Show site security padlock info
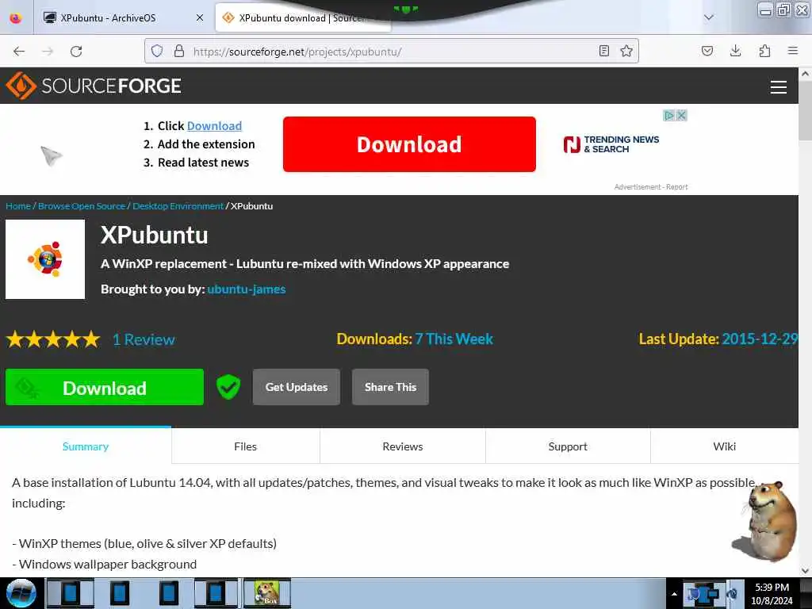The width and height of the screenshot is (812, 609). coord(179,51)
